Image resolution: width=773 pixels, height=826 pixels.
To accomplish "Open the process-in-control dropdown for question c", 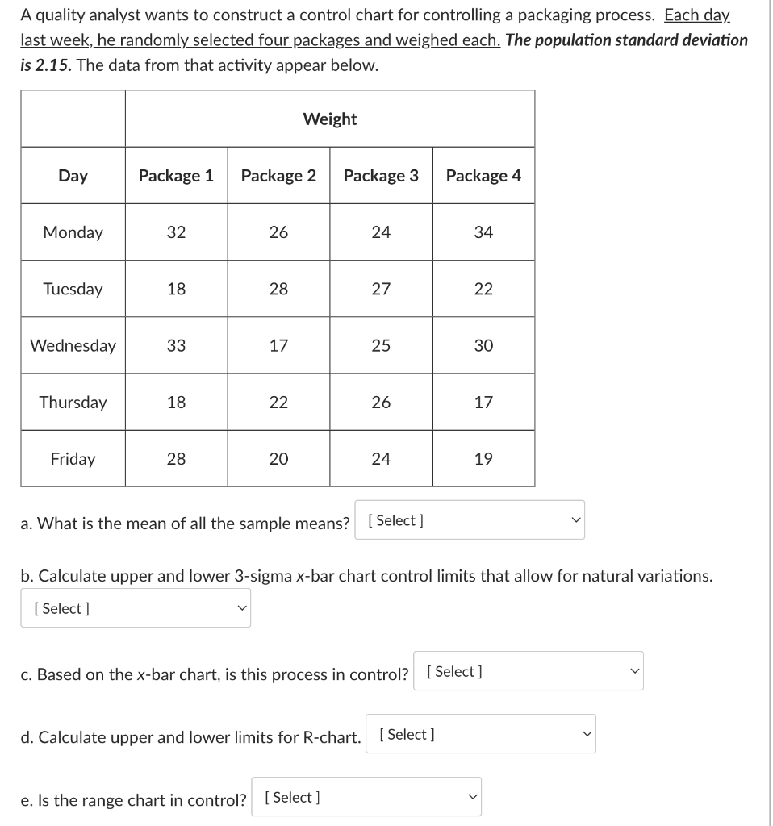I will (x=528, y=670).
